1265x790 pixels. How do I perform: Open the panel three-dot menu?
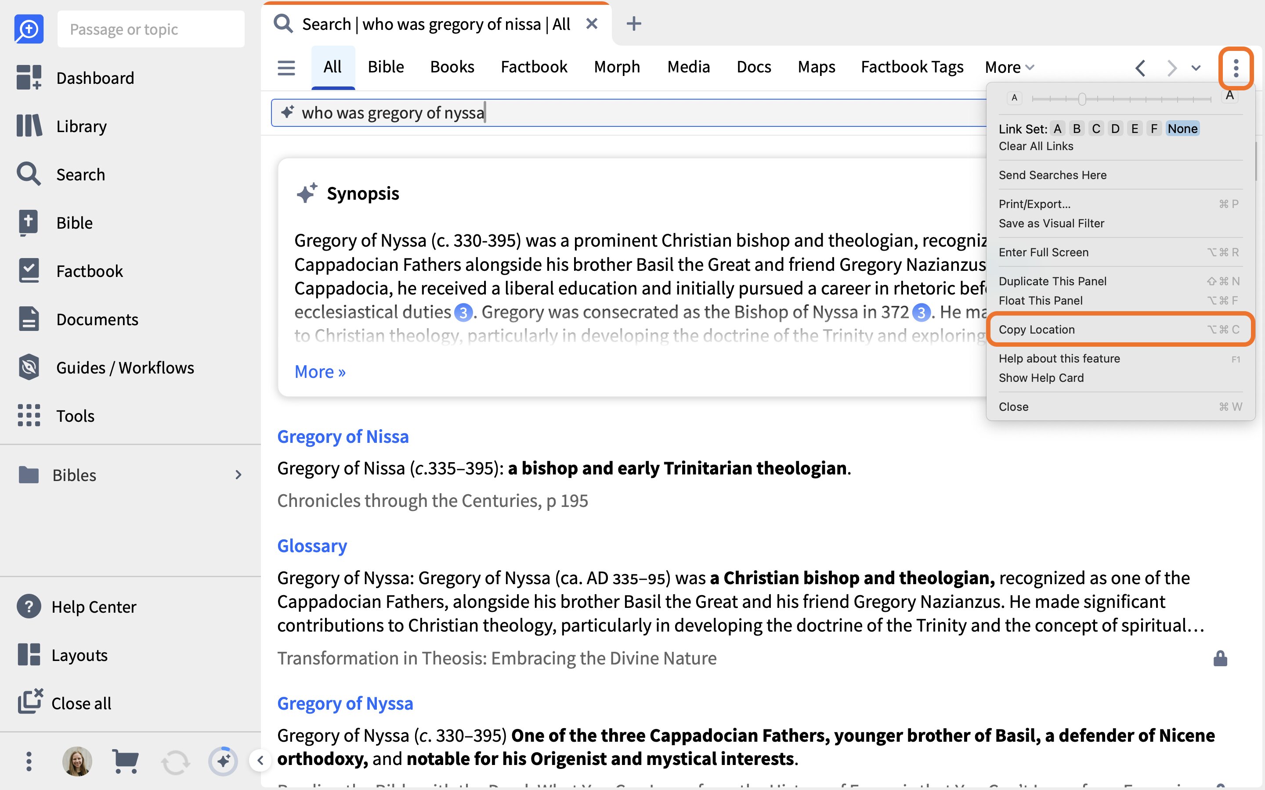click(1236, 68)
